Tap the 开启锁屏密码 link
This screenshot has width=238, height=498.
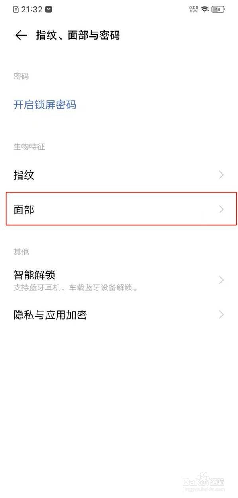coord(45,105)
